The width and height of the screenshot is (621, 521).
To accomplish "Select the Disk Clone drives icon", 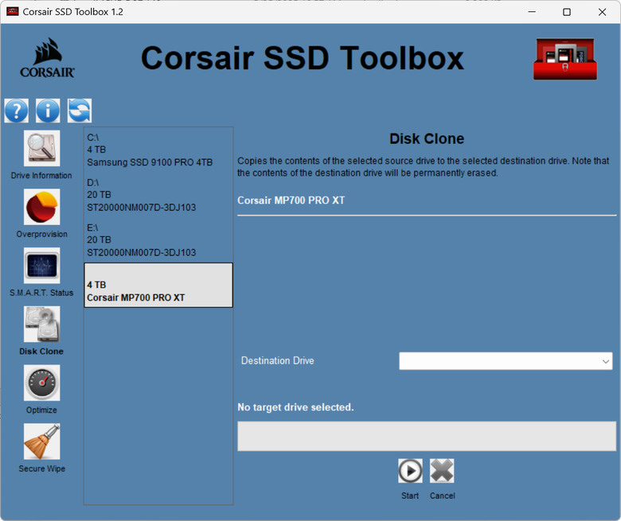I will point(41,324).
